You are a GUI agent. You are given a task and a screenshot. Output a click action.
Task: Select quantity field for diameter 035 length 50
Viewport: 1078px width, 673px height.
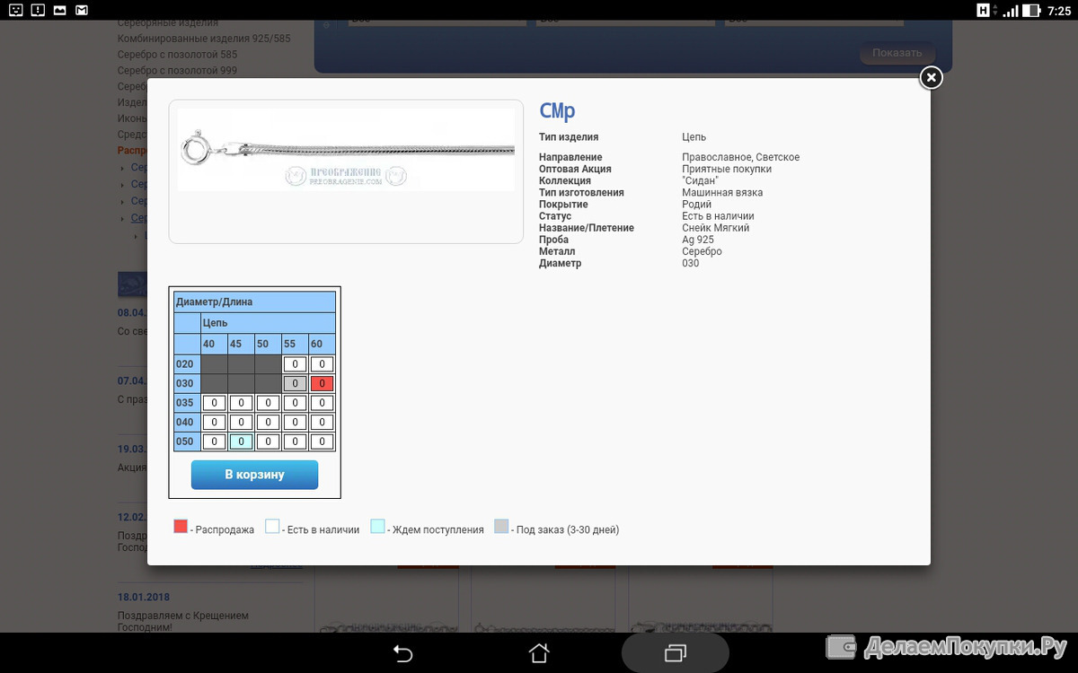(x=268, y=403)
